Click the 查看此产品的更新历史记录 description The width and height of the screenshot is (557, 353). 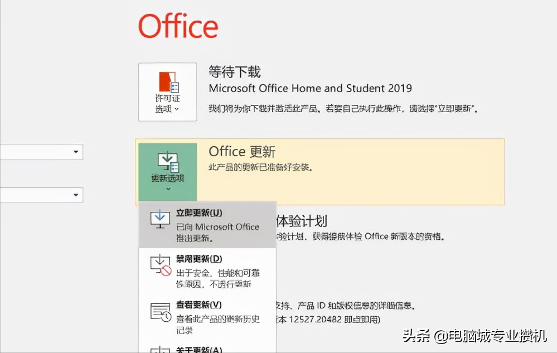(x=218, y=325)
